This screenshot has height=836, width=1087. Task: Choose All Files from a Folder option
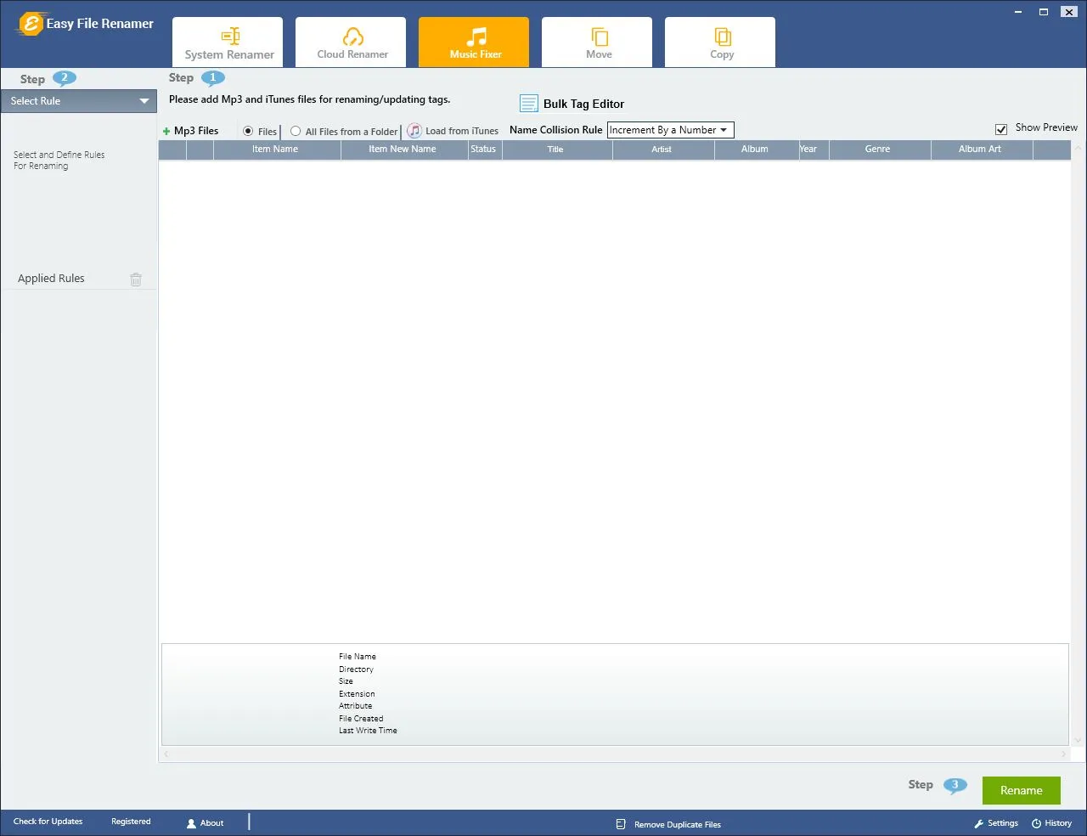click(295, 131)
